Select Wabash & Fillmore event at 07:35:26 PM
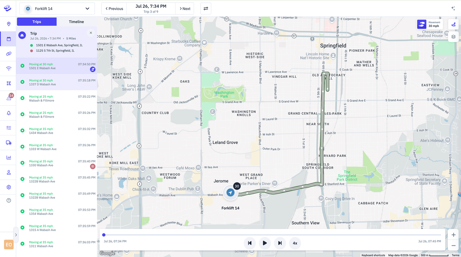 [57, 114]
